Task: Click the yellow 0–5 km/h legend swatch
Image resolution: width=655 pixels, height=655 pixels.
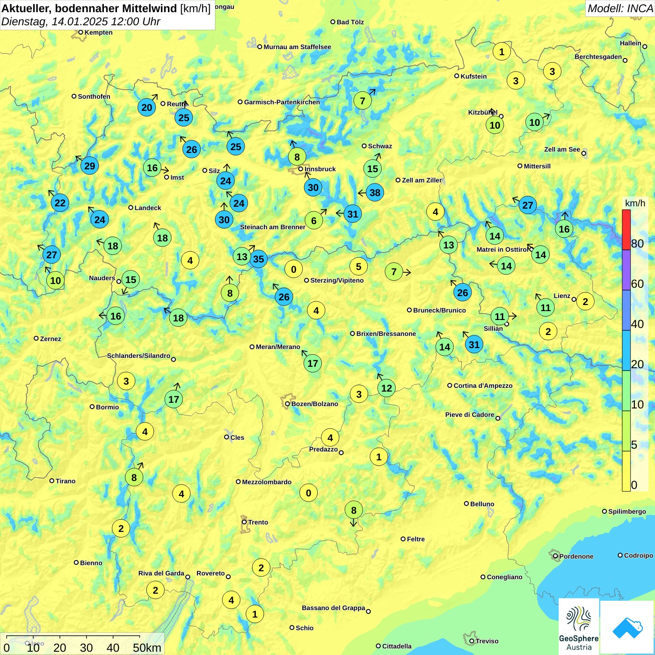Action: (x=626, y=471)
